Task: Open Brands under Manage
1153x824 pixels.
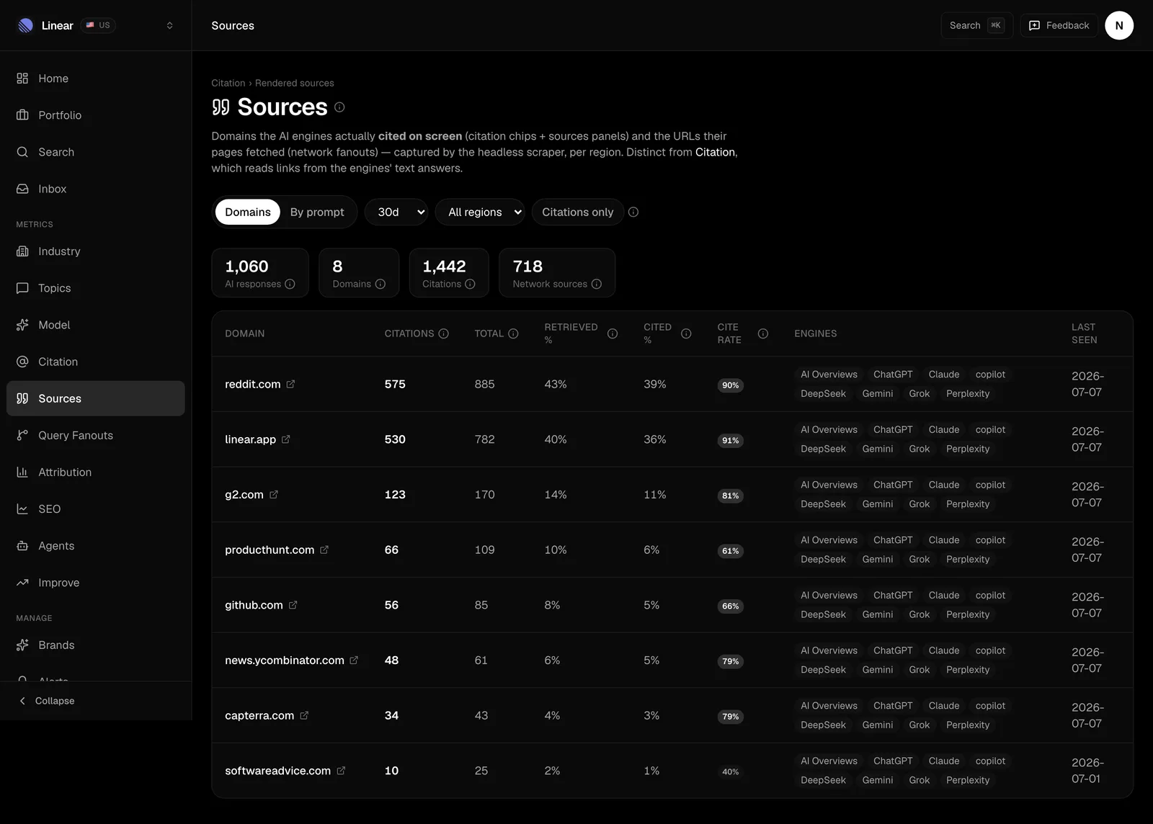Action: click(96, 645)
